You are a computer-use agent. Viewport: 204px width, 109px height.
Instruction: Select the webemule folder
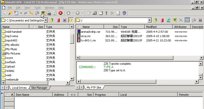click(12, 80)
